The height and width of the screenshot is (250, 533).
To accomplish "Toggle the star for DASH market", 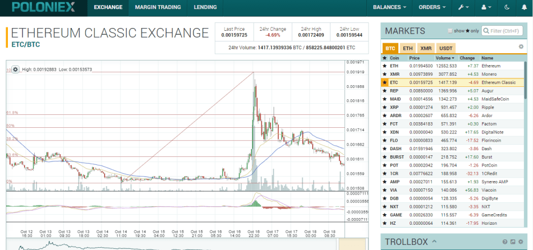I will (x=385, y=149).
